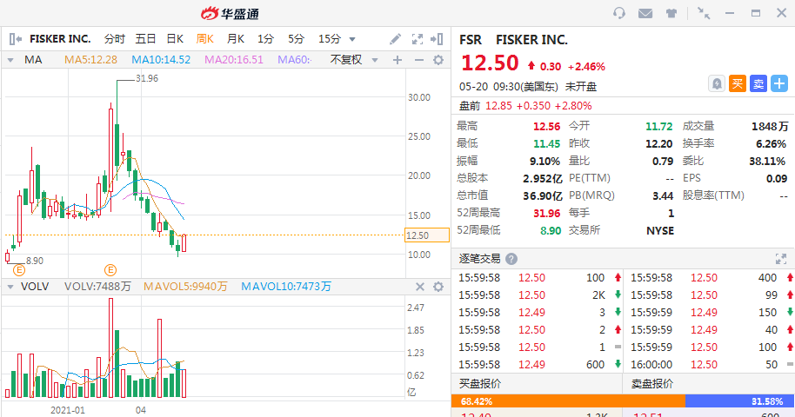Screen dimensions: 795x417
Task: Zoom out chart with minus icon
Action: tap(418, 60)
